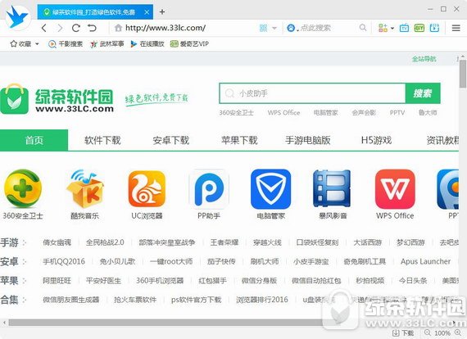Open the QR code icon in address bar
The height and width of the screenshot is (339, 467).
(263, 28)
